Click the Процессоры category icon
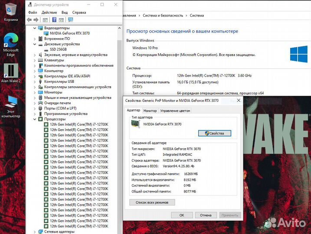 tap(40, 119)
